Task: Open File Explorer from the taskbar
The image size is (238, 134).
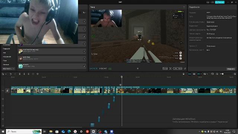Action: tap(51, 131)
